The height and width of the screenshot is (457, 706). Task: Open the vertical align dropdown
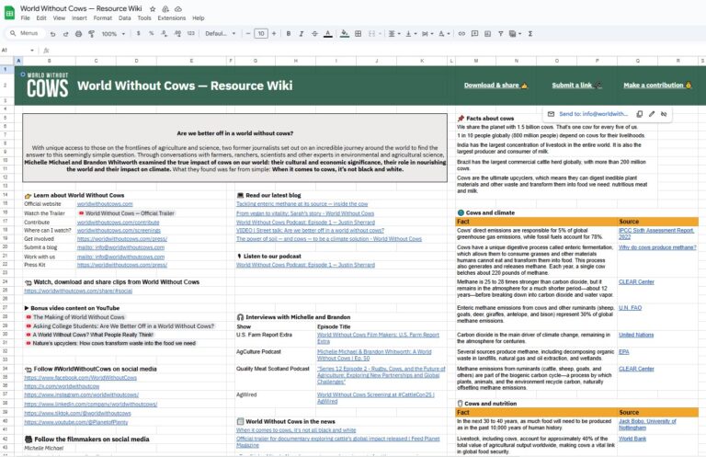[411, 34]
